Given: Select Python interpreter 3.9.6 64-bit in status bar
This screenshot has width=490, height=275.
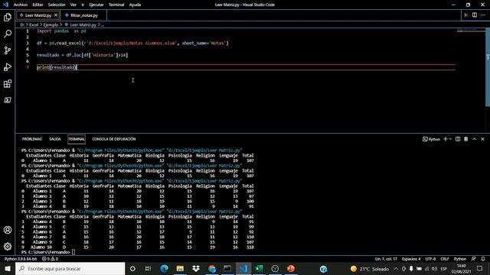Looking at the screenshot, I should click(x=21, y=259).
